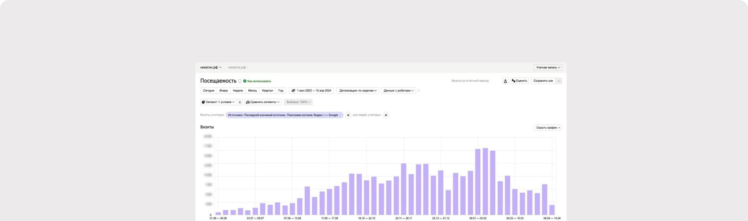Add a people condition with the plus icon
Image resolution: width=748 pixels, height=221 pixels.
tap(386, 115)
